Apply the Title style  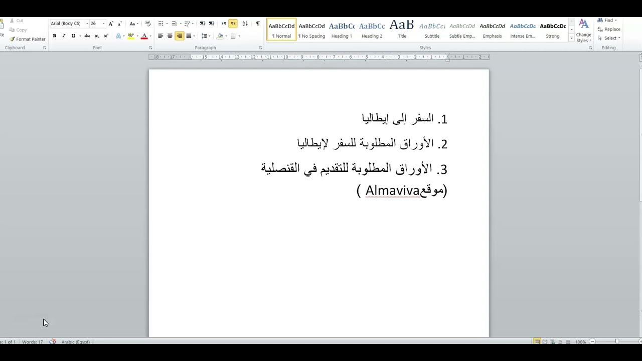[x=402, y=30]
